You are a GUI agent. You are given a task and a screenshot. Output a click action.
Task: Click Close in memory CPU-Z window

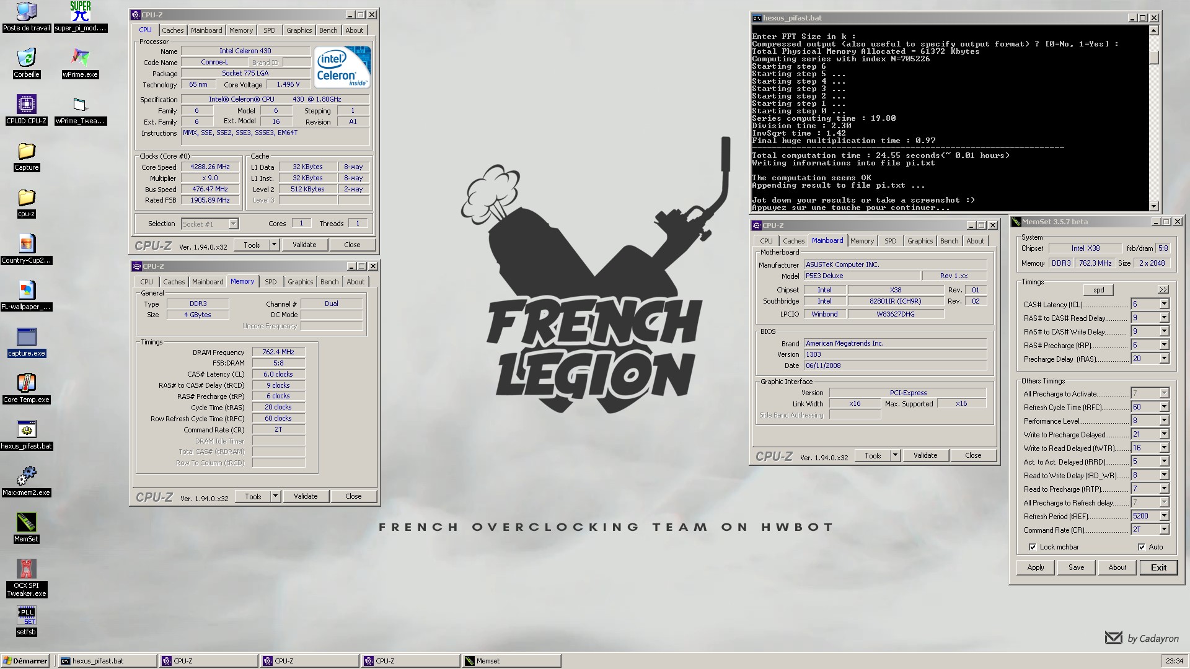(x=353, y=496)
